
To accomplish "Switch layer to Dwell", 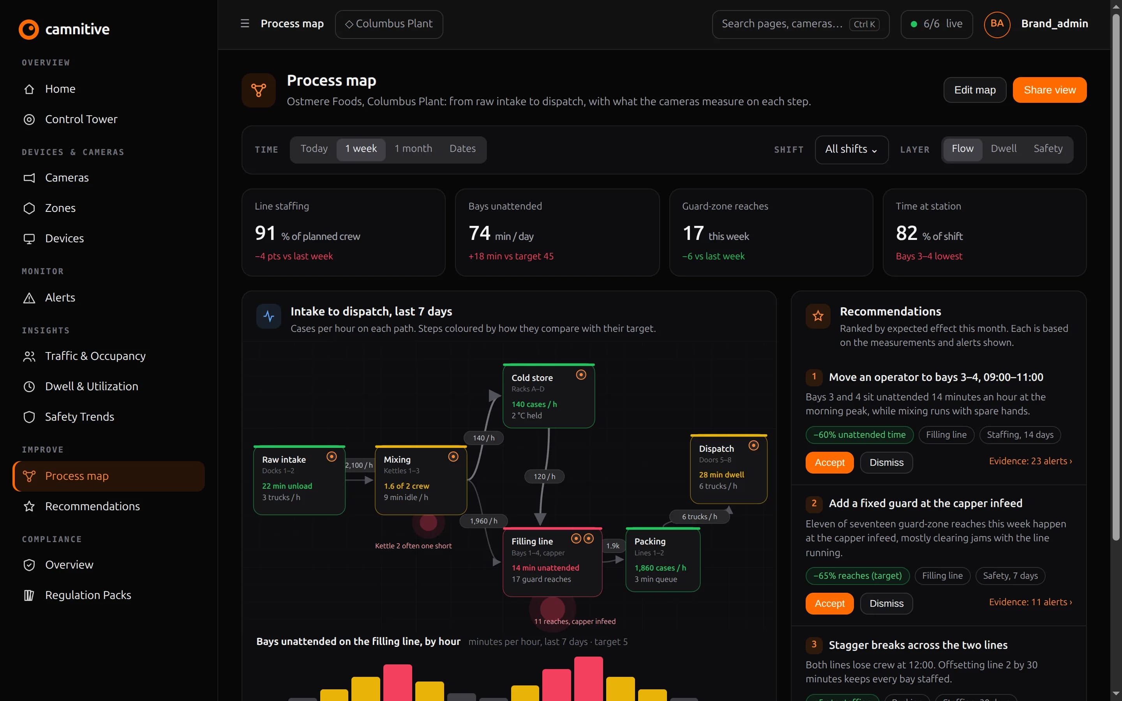I will [1003, 149].
